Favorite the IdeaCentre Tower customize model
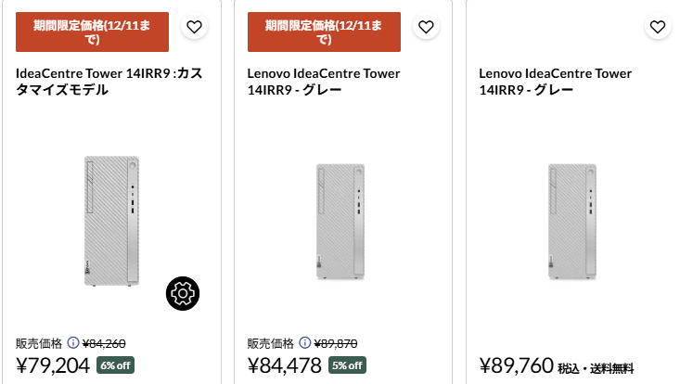 [194, 27]
